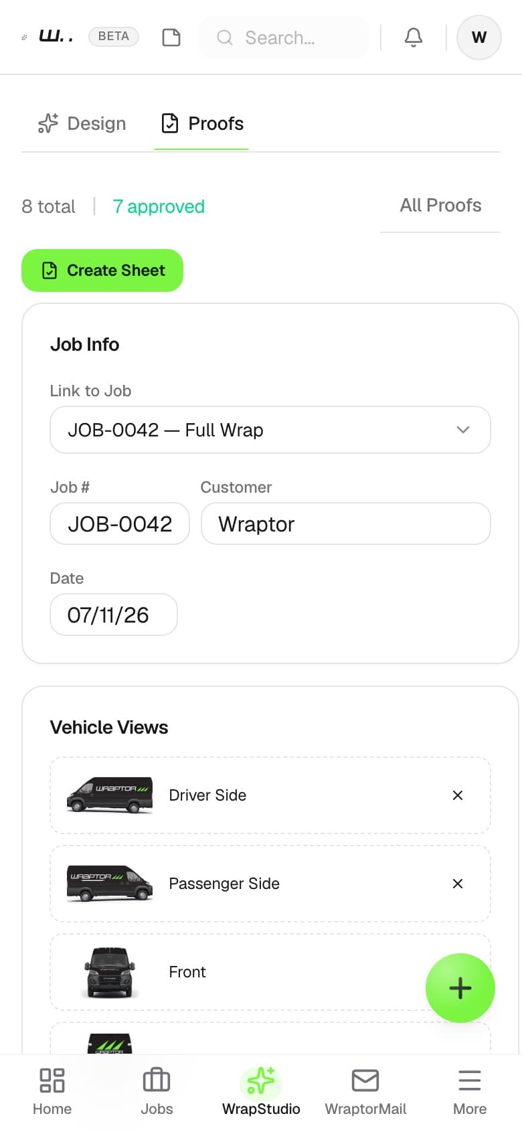Focus the Search field

click(x=284, y=37)
